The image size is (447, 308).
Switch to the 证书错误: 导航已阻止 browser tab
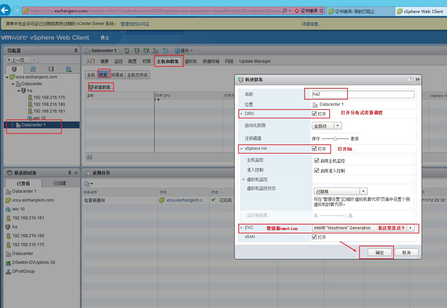click(360, 11)
